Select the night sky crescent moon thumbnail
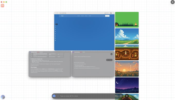 pyautogui.click(x=127, y=85)
